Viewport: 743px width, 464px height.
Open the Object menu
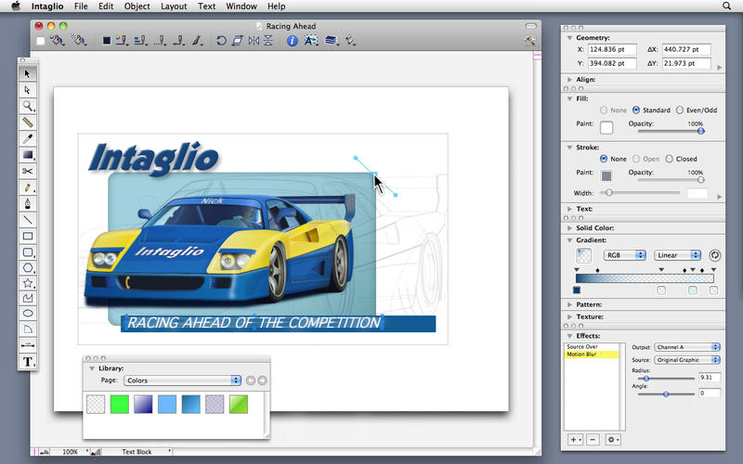[137, 6]
